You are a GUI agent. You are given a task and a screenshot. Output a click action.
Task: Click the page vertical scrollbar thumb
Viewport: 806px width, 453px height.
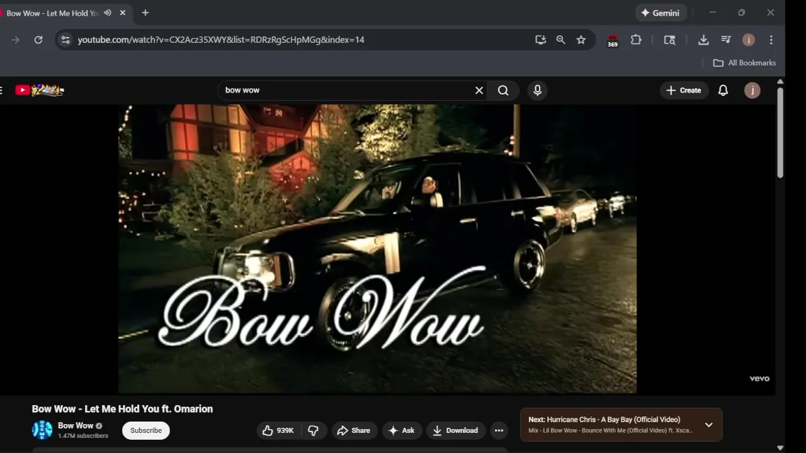click(x=780, y=132)
